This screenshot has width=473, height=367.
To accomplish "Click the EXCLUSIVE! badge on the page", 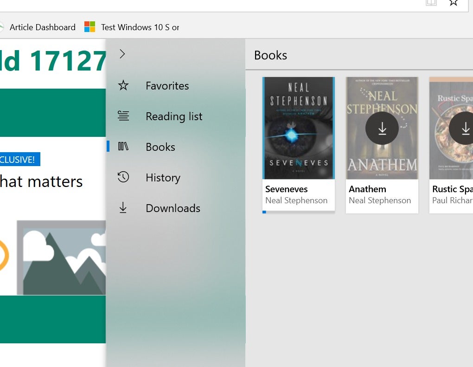I will pyautogui.click(x=20, y=159).
